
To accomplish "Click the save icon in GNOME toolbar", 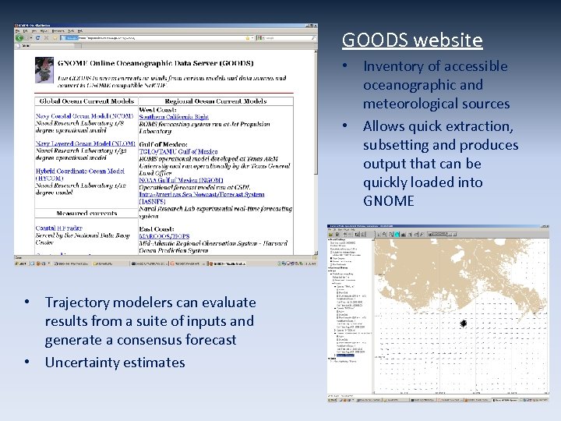I will (338, 235).
